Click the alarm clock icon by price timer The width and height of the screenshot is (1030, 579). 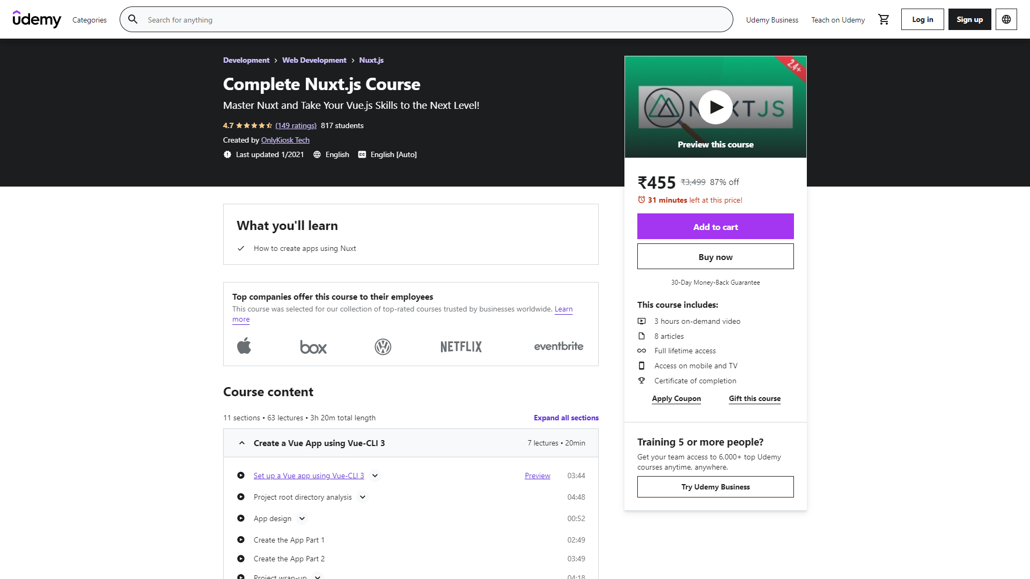[x=642, y=199]
